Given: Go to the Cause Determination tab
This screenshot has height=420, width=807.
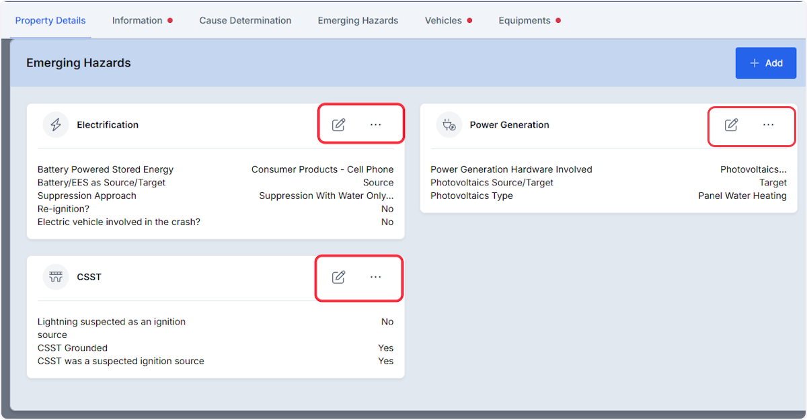Looking at the screenshot, I should click(245, 20).
